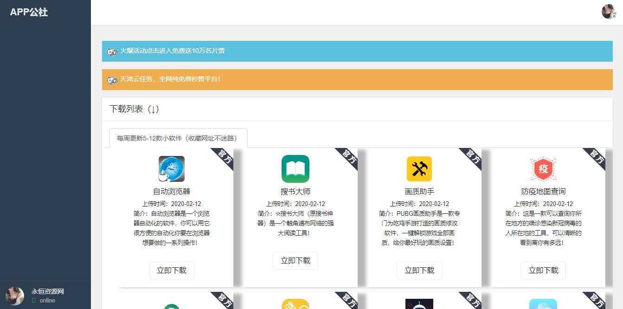Click the online status text under 永恒资源网
This screenshot has height=309, width=623.
47,301
